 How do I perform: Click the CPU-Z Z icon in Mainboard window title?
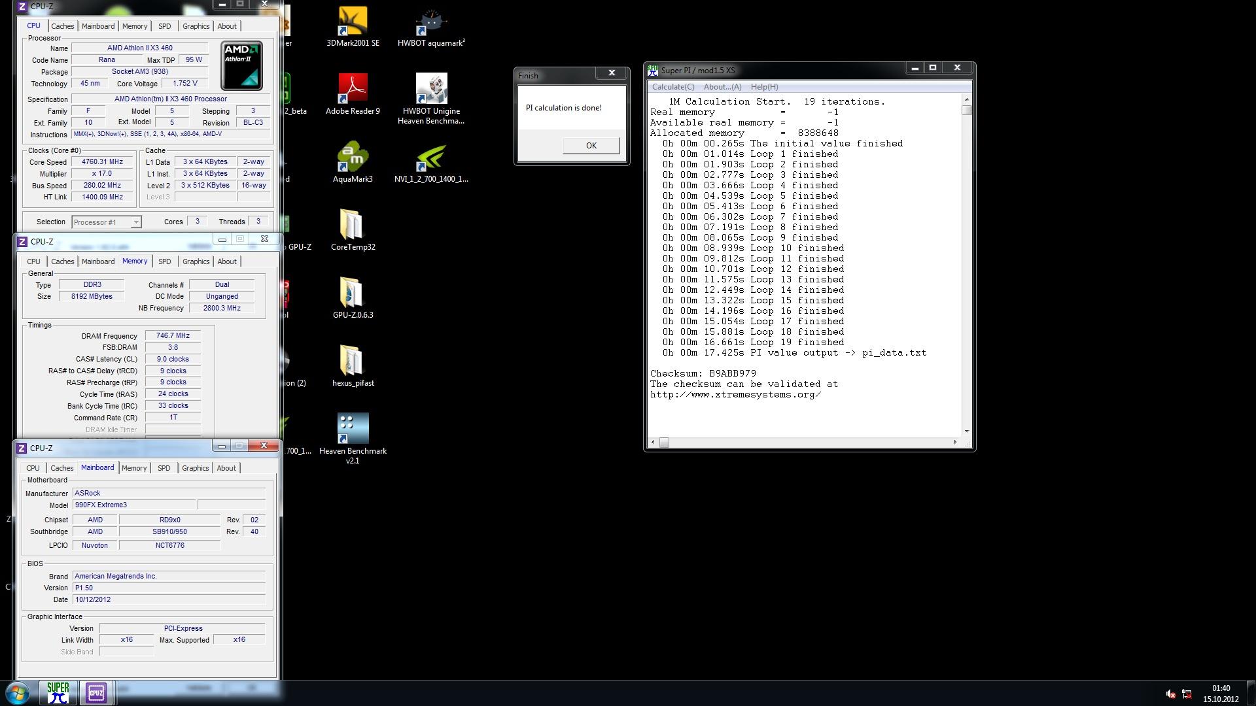(22, 448)
